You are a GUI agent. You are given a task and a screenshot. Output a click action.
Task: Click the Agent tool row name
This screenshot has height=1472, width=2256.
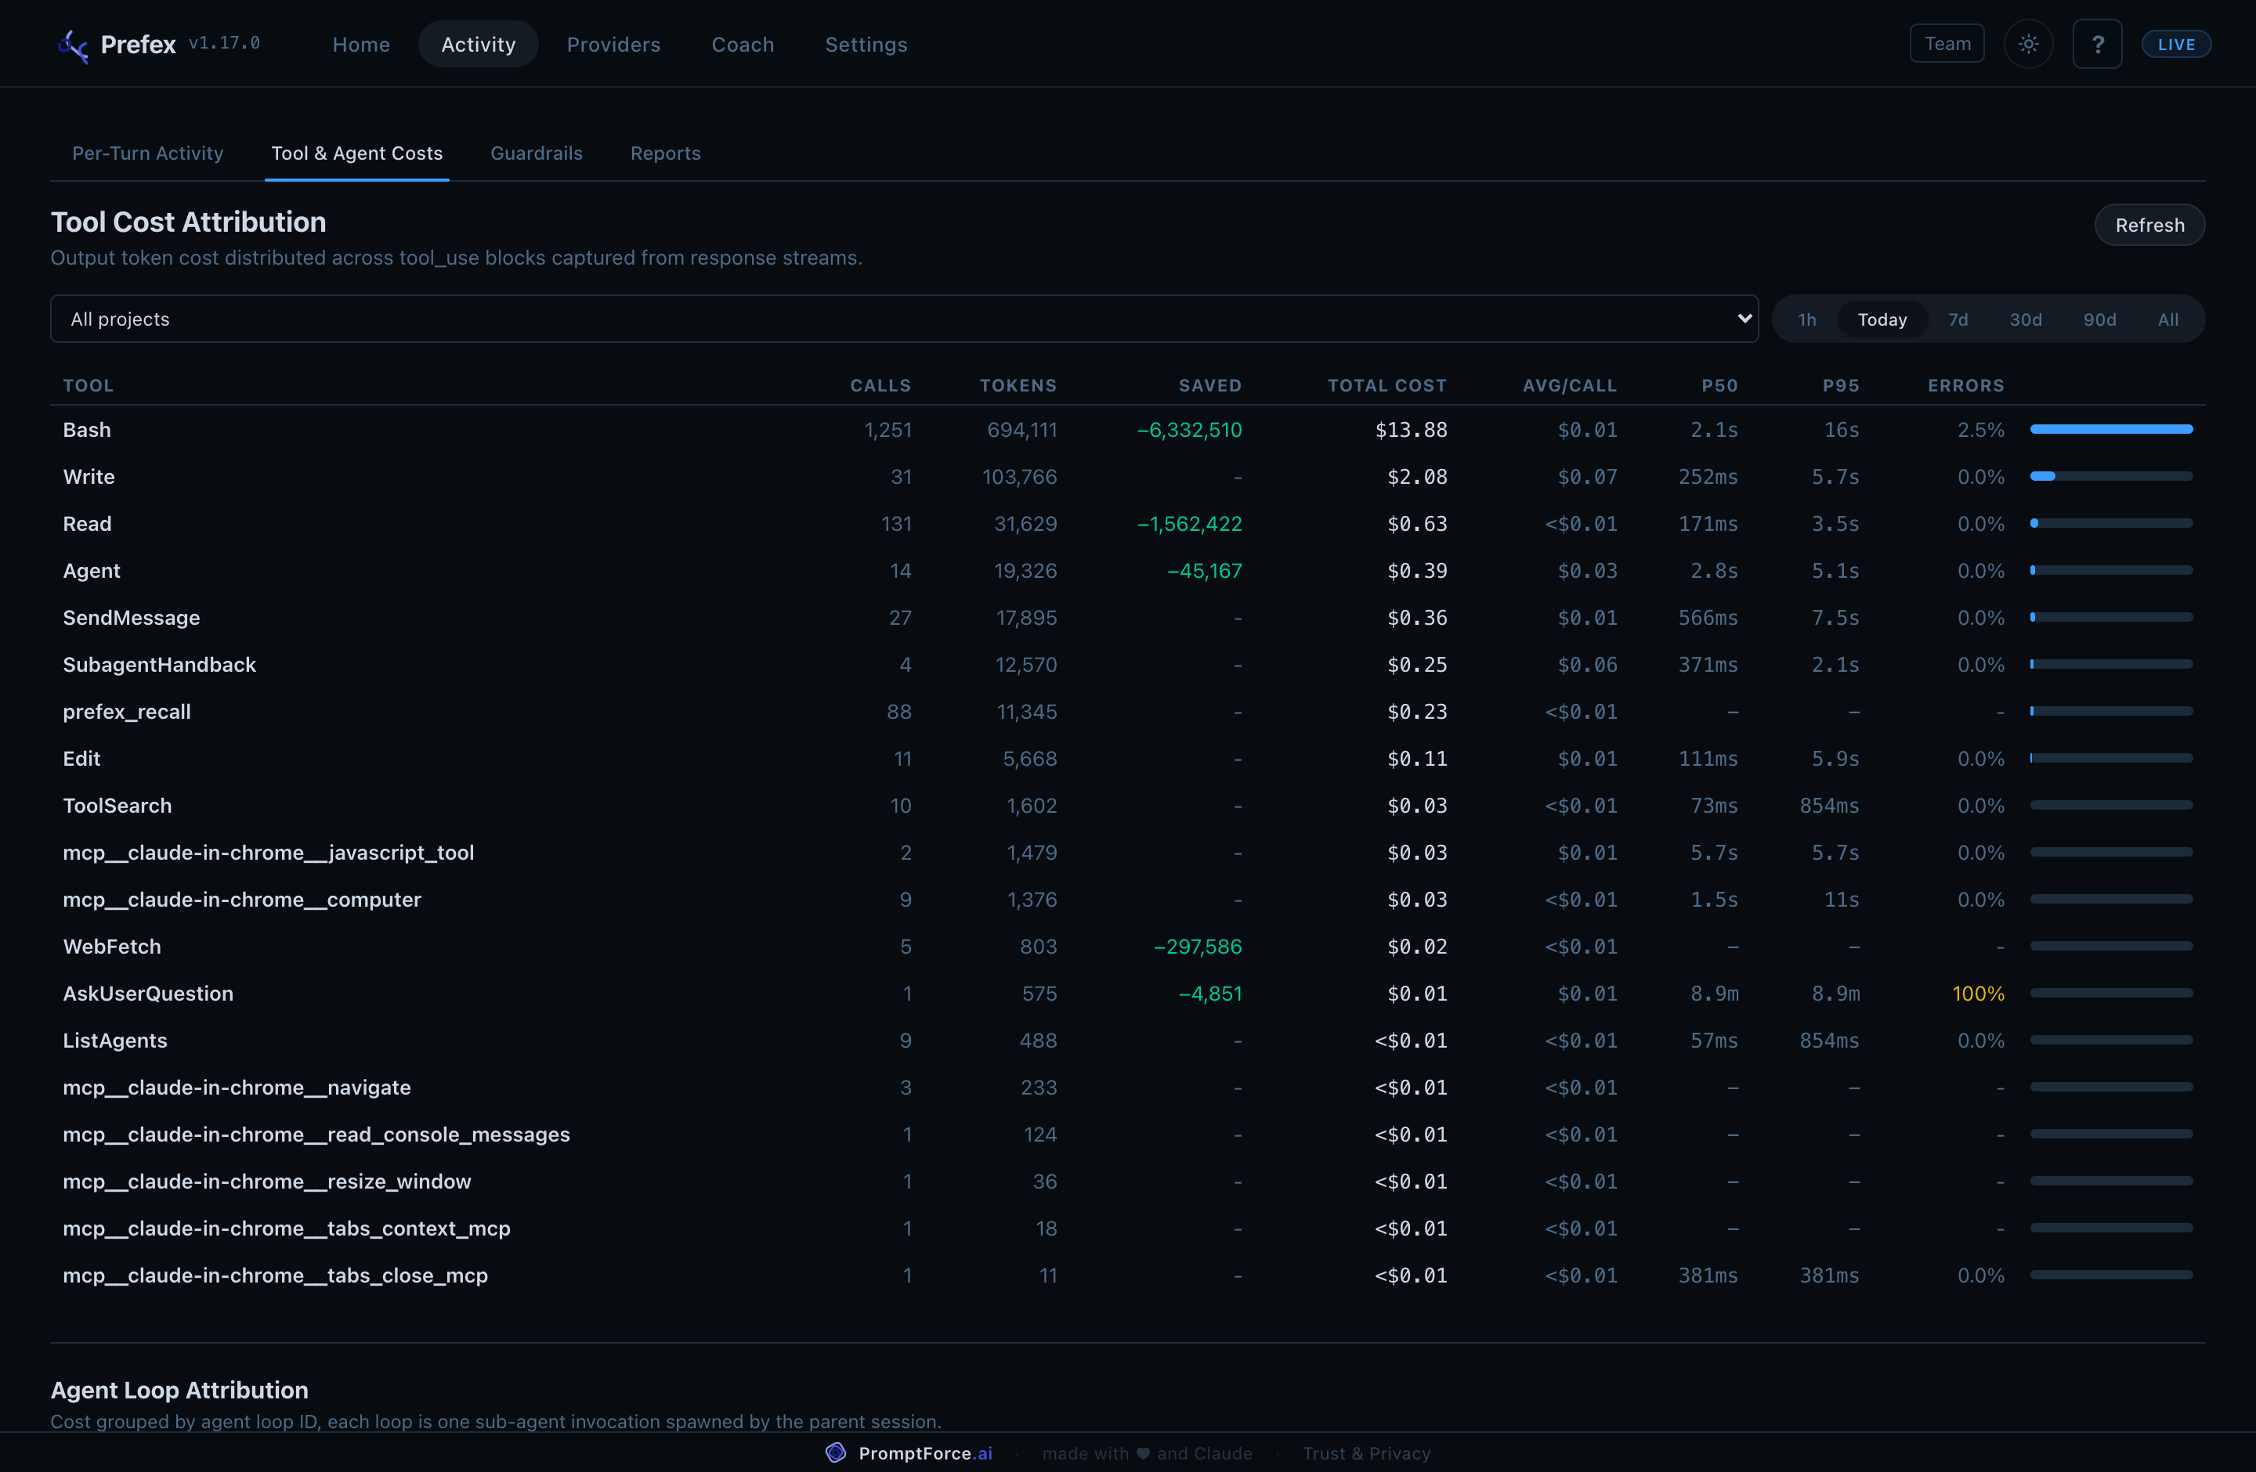click(91, 571)
